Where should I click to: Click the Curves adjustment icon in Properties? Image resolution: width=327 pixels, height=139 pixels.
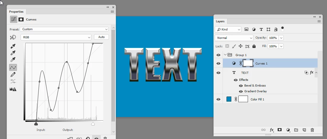pos(14,19)
